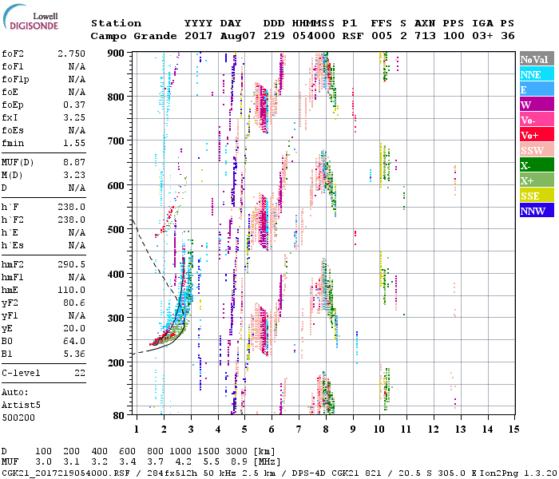Click the NNE cyan legend swatch

pyautogui.click(x=536, y=74)
